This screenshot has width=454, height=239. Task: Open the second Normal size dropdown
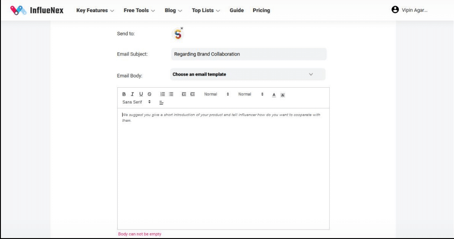pyautogui.click(x=251, y=94)
